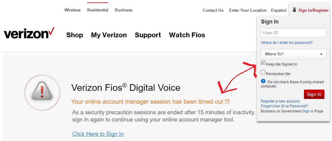Click the Where To? dropdown arrow
The height and width of the screenshot is (141, 332).
coord(321,54)
